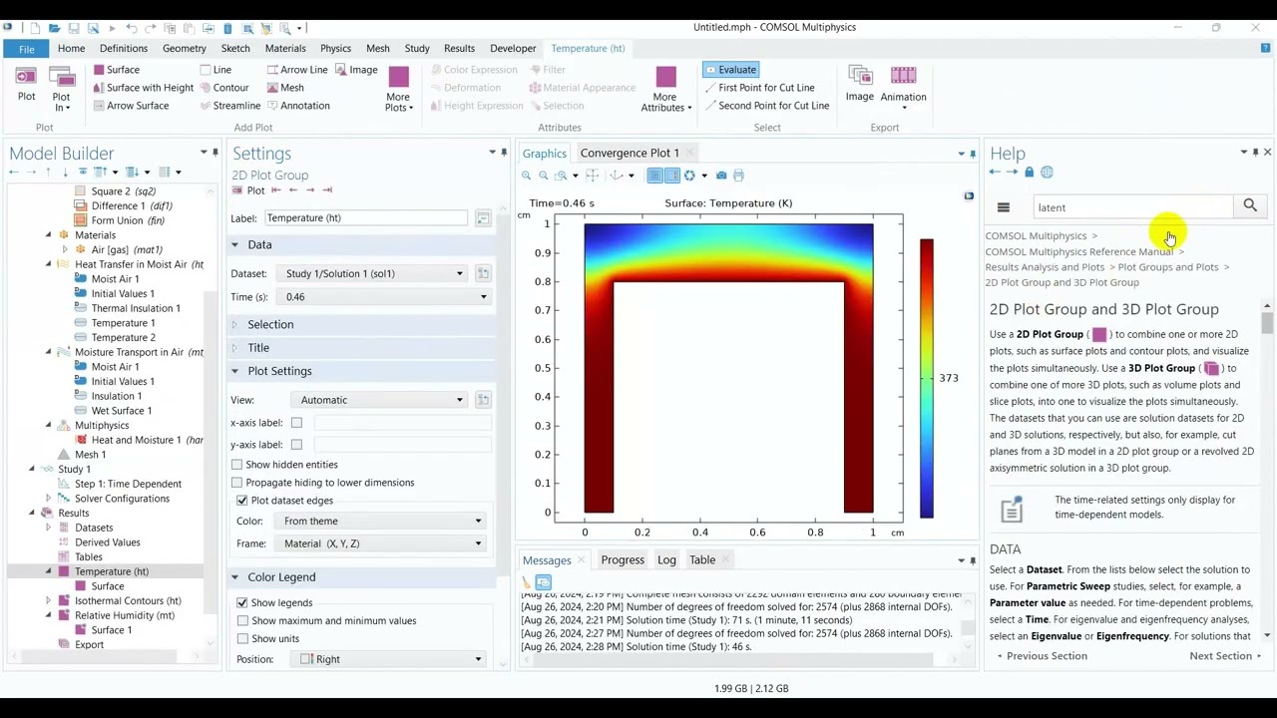Add a Surface plot
The width and height of the screenshot is (1277, 718).
(116, 70)
